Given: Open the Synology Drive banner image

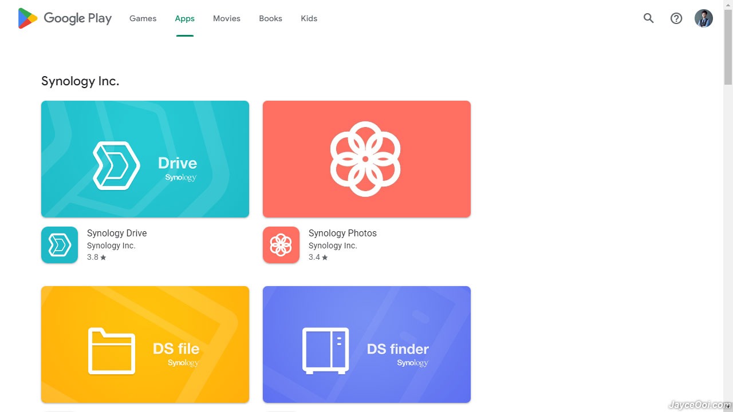Looking at the screenshot, I should pos(145,159).
